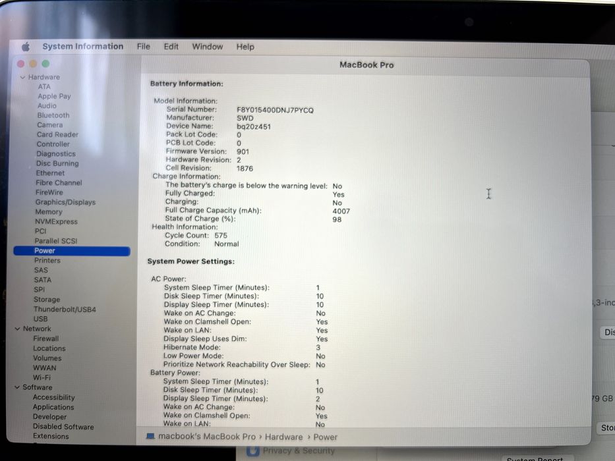
Task: Click the computer icon in the path bar
Action: click(150, 436)
